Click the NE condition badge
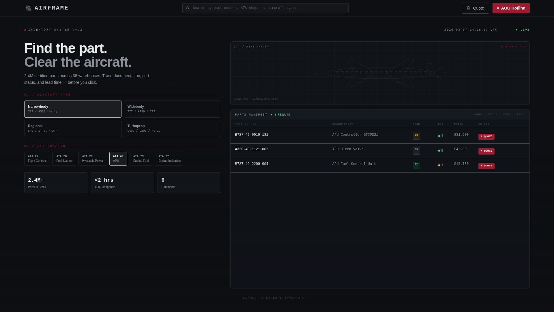The height and width of the screenshot is (312, 554). [x=416, y=165]
